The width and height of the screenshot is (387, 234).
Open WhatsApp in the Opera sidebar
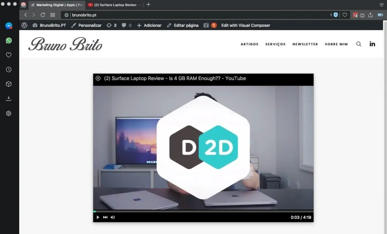(9, 40)
